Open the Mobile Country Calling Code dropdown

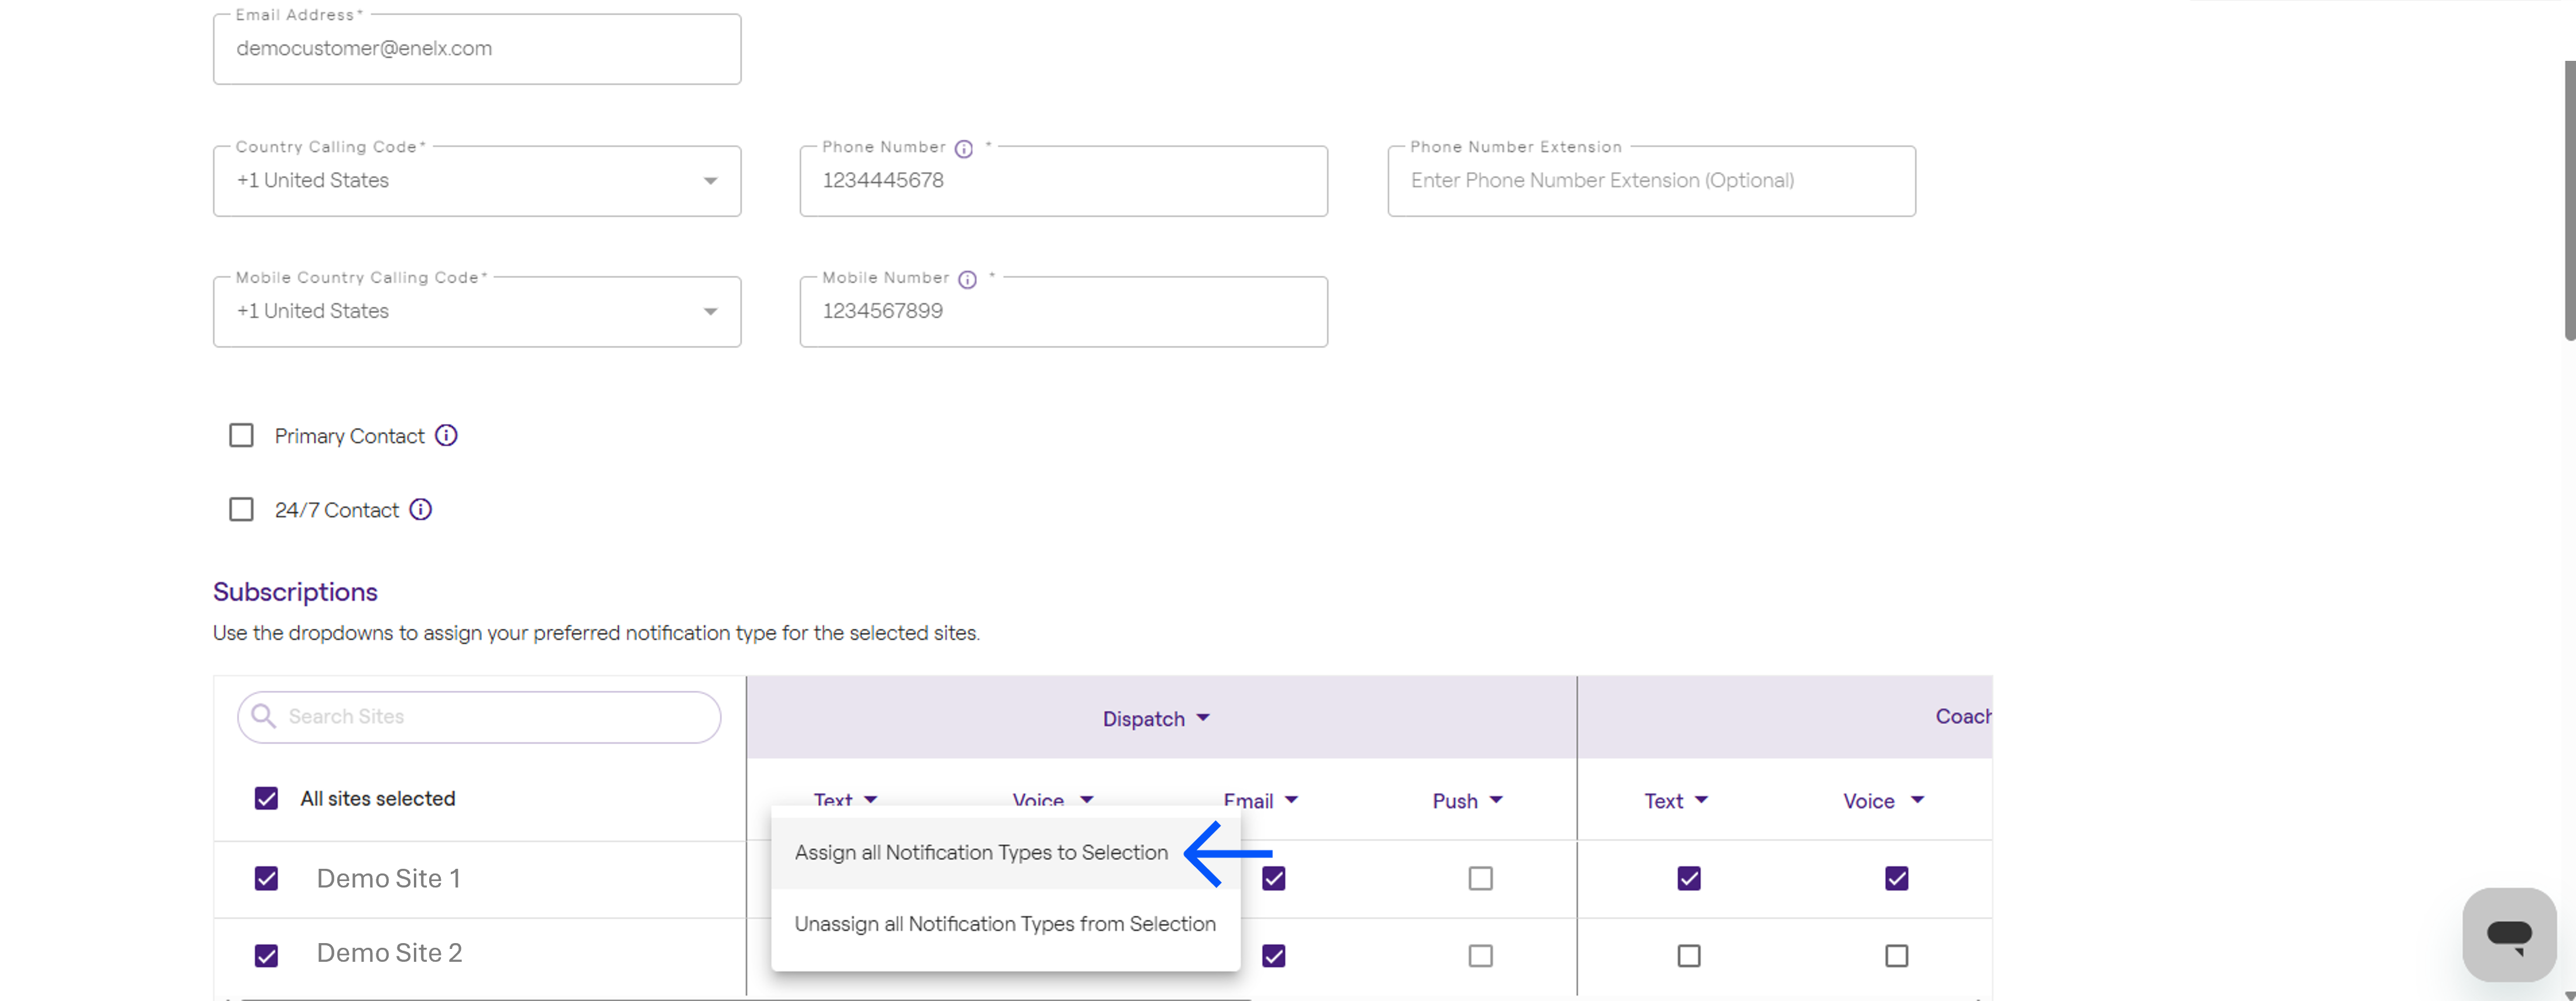click(477, 312)
